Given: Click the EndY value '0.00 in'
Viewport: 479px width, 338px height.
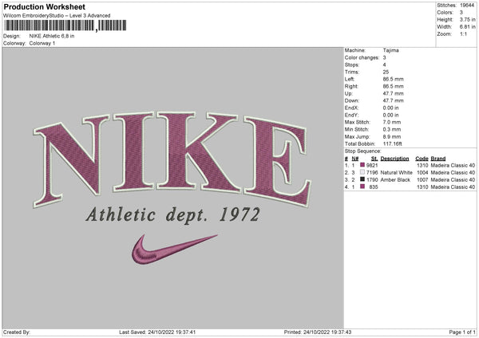Looking at the screenshot, I should tap(390, 115).
